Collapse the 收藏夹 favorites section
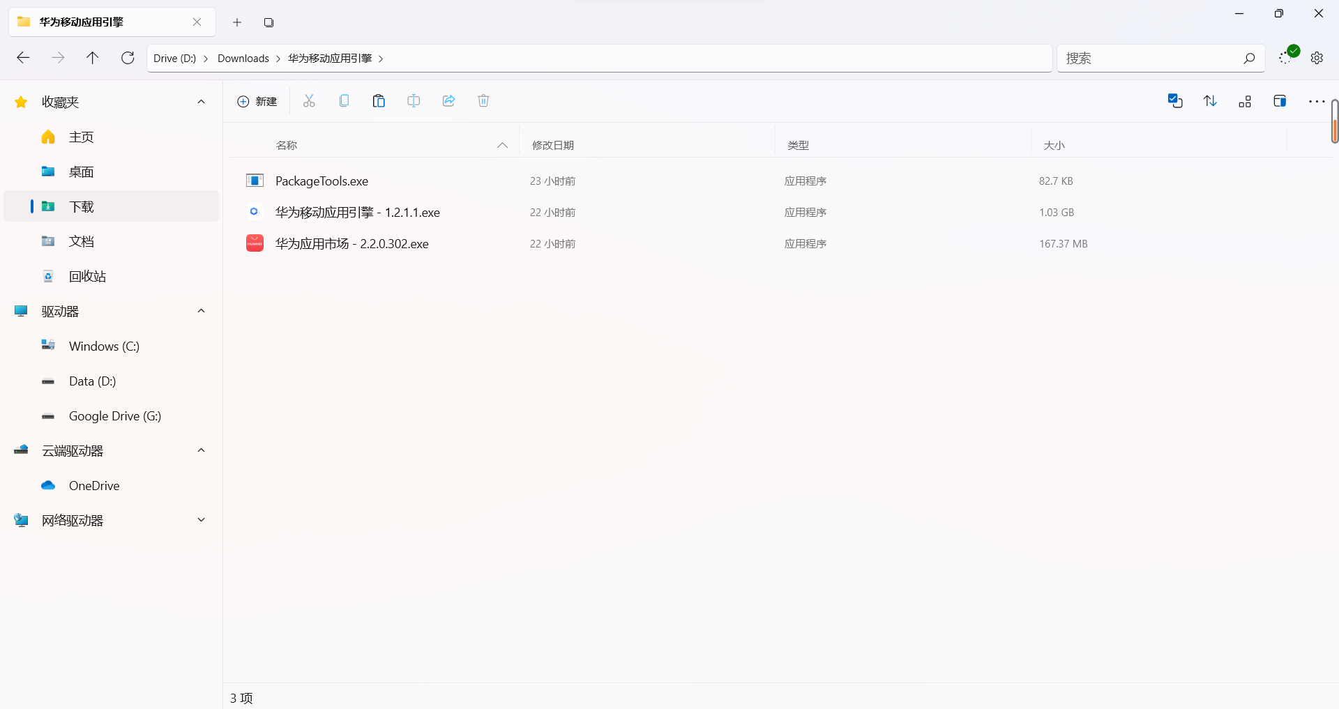The height and width of the screenshot is (709, 1339). click(x=202, y=102)
